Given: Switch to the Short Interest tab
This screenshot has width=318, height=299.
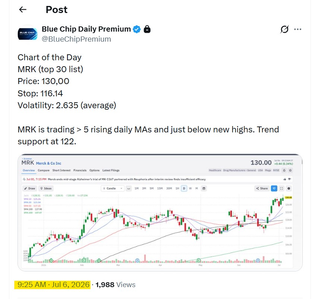Looking at the screenshot, I should [62, 170].
